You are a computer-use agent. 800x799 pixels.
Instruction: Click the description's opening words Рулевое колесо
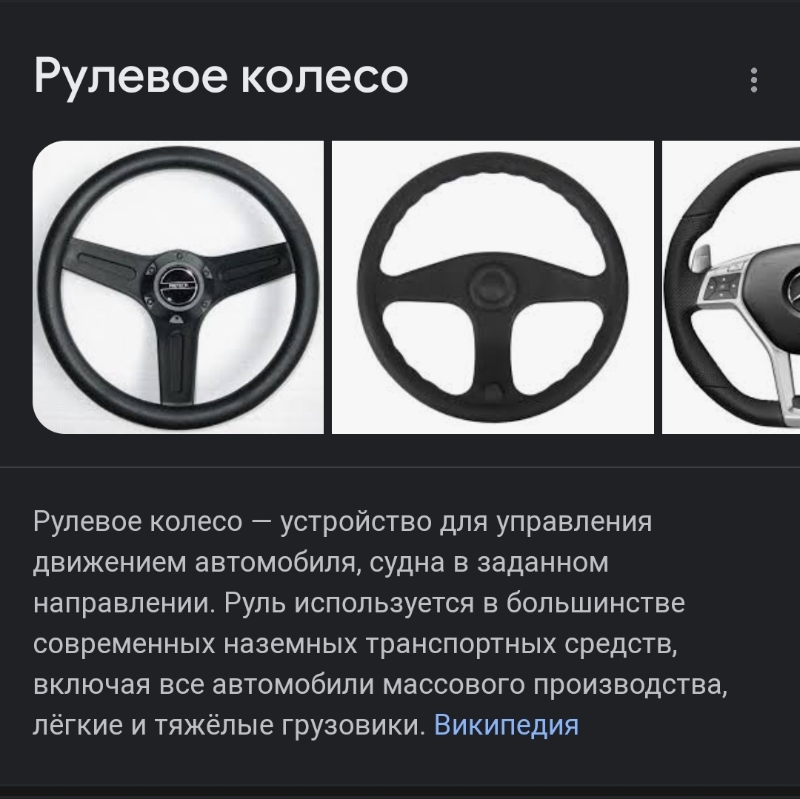[x=138, y=521]
